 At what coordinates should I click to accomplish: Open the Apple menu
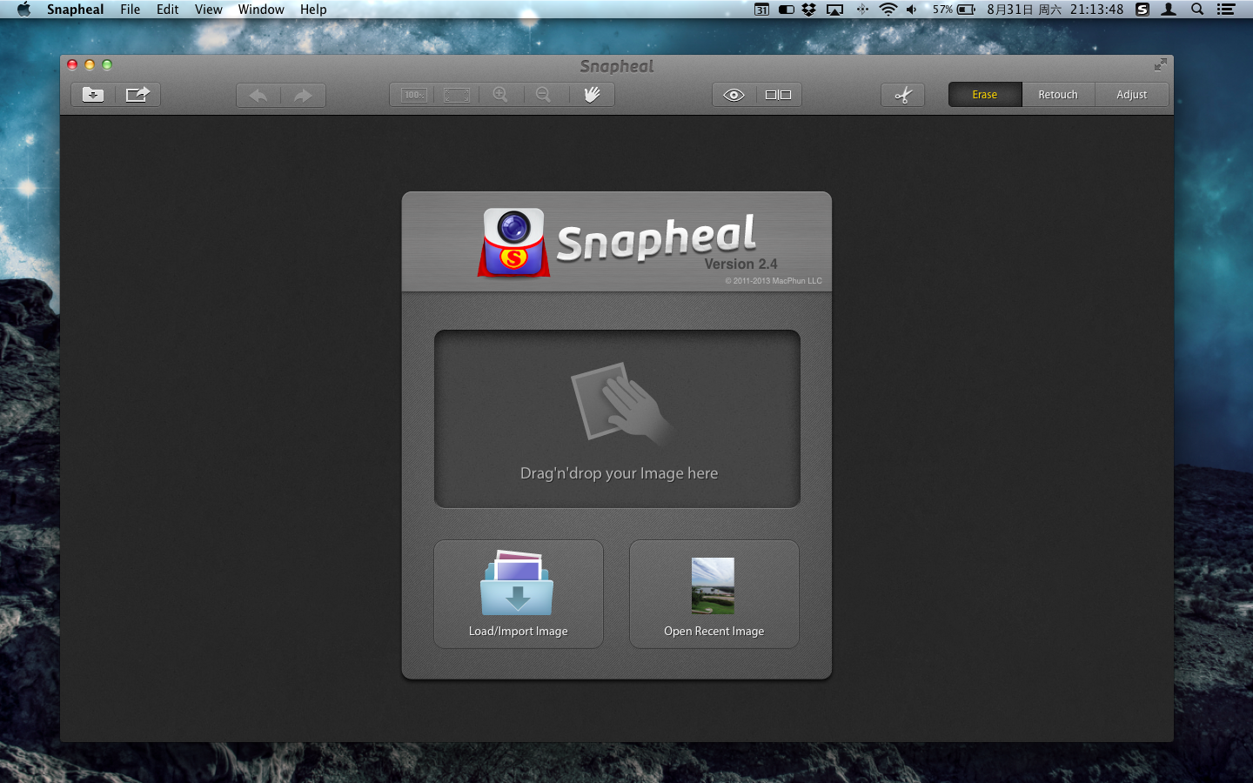[23, 10]
